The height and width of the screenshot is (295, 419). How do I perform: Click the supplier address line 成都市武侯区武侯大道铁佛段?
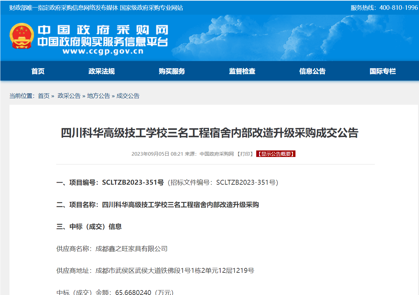pos(155,271)
